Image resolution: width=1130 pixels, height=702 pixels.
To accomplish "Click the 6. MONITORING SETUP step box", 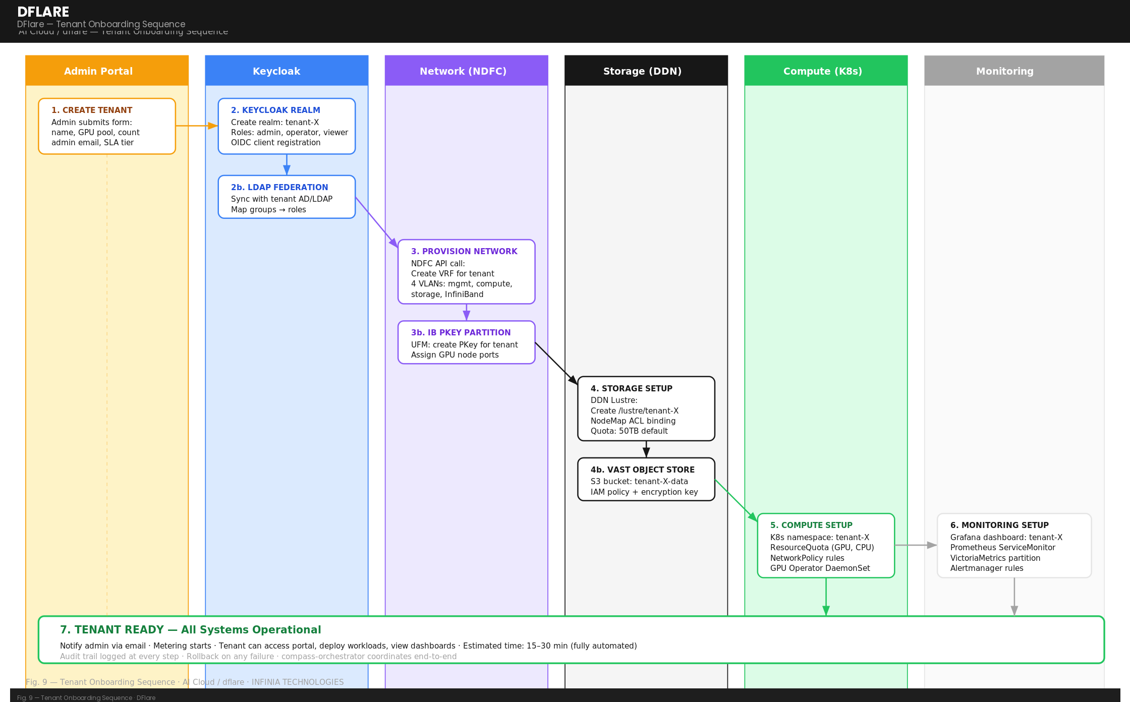I will (x=1014, y=546).
